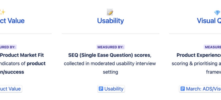Click the page icon in Usability link
Viewport: 221px width, 100px height.
(x=101, y=89)
